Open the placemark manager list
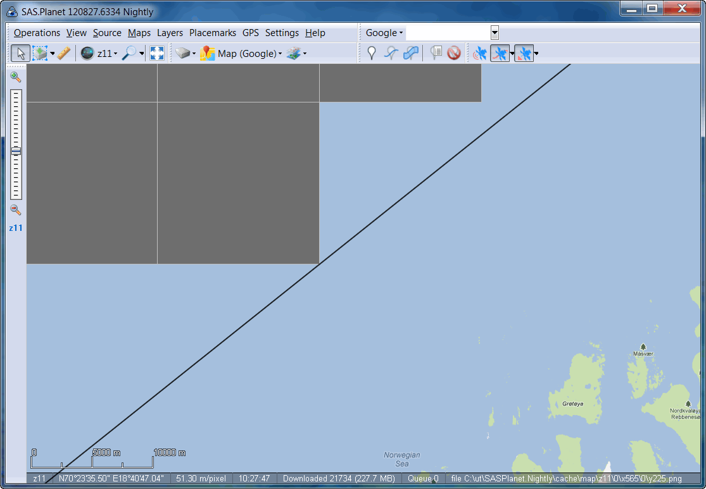The height and width of the screenshot is (489, 706). point(436,54)
